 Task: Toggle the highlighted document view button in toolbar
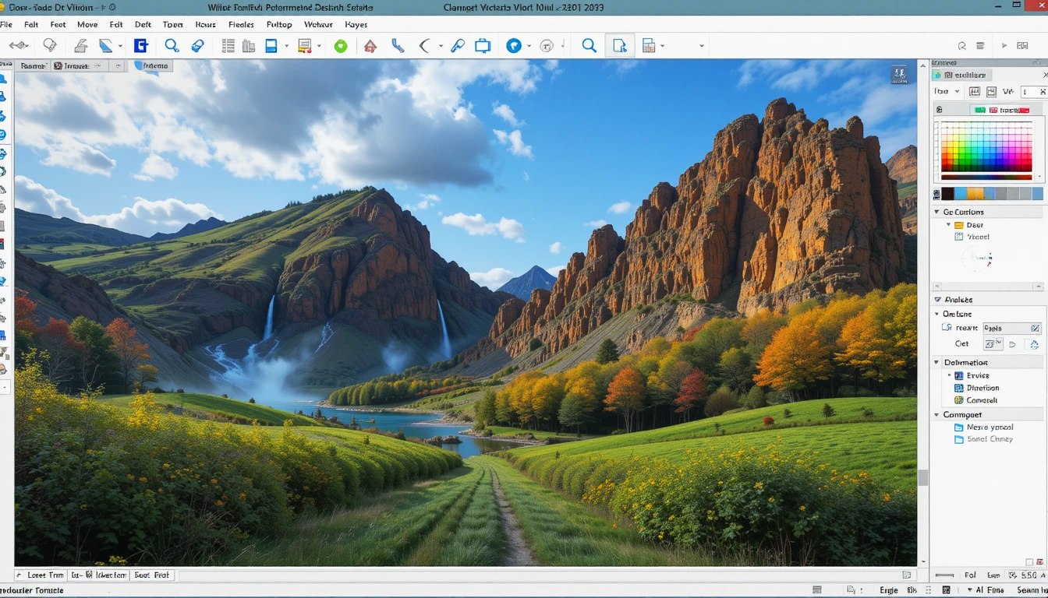620,46
